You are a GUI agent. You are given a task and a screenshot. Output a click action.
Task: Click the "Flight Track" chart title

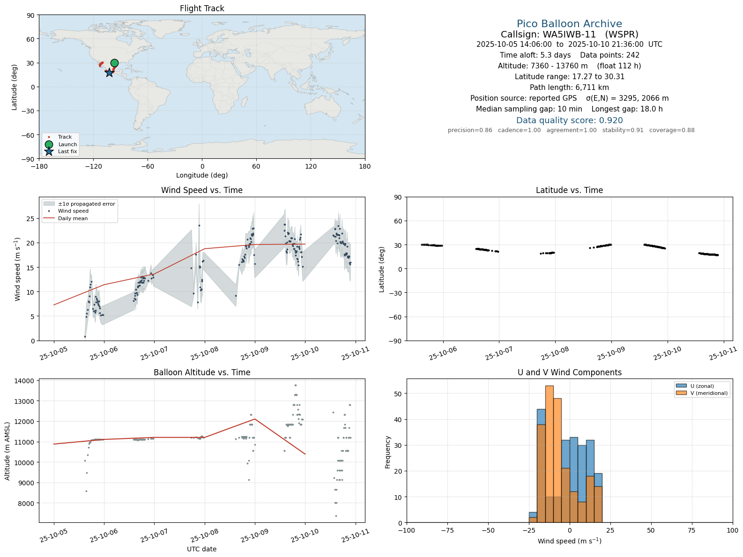pos(202,8)
